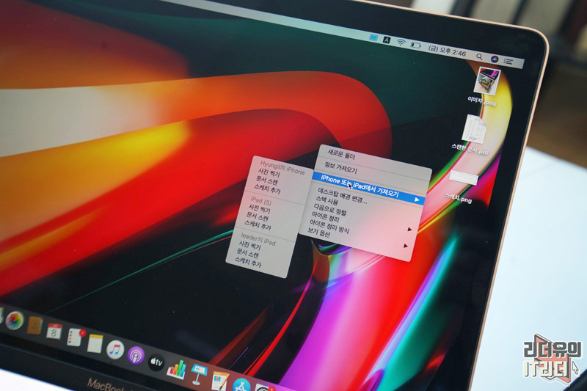Select 문서 스캔 under iPad (5)
587x391 pixels.
click(258, 217)
